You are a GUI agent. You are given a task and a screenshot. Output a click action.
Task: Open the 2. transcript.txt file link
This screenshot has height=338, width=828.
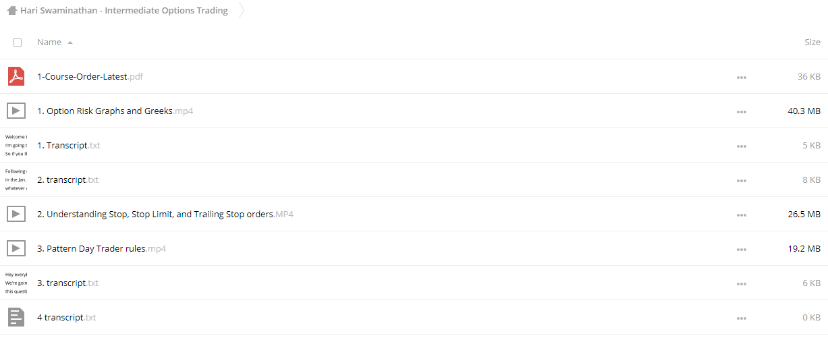[67, 179]
